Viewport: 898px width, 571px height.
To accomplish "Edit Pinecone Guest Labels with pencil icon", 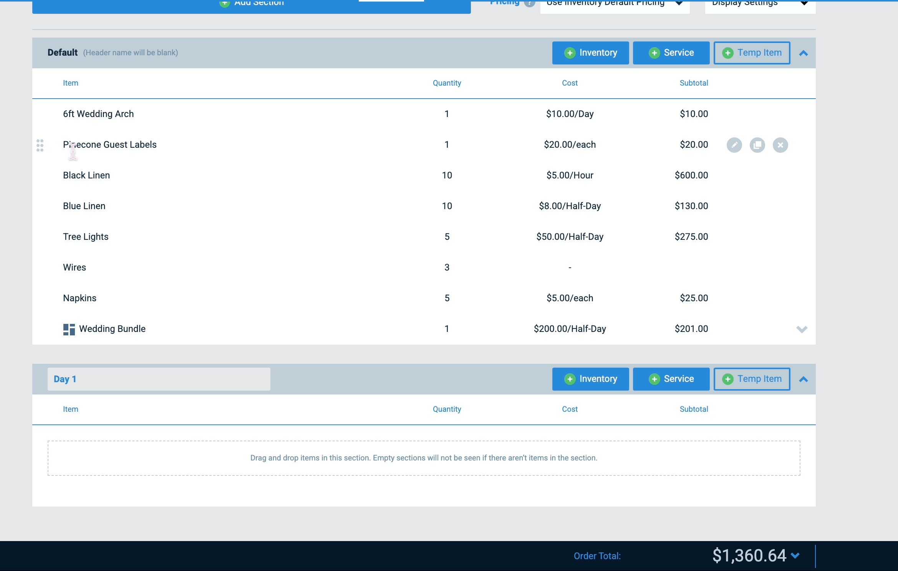I will [x=734, y=145].
